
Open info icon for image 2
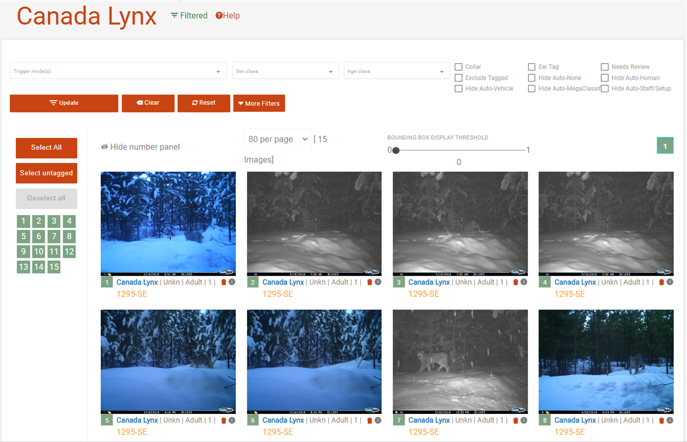click(x=378, y=282)
